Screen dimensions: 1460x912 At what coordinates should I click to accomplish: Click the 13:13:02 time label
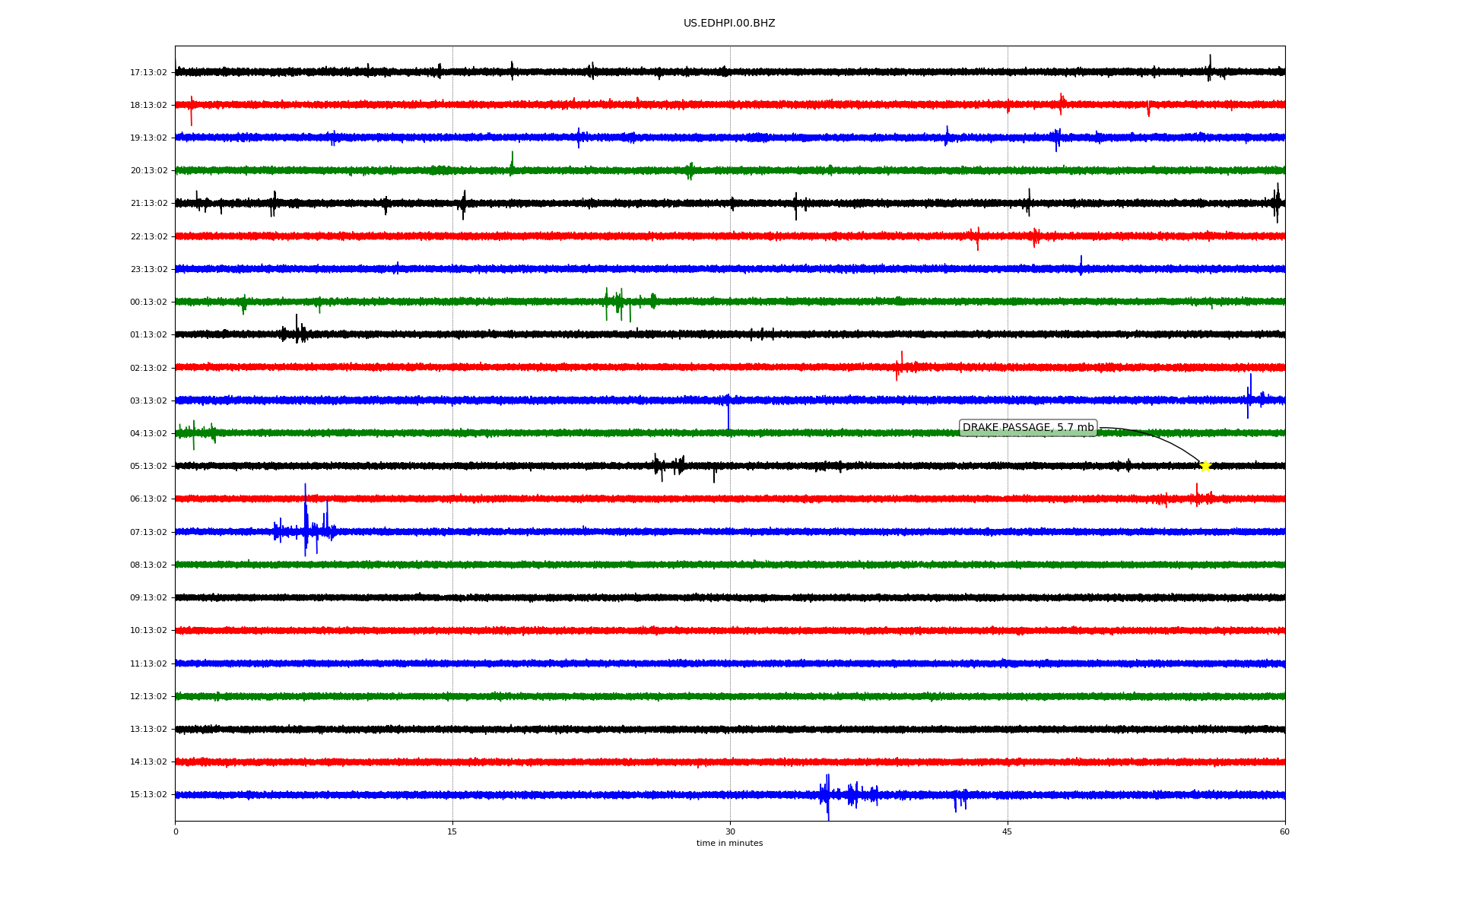(x=148, y=730)
